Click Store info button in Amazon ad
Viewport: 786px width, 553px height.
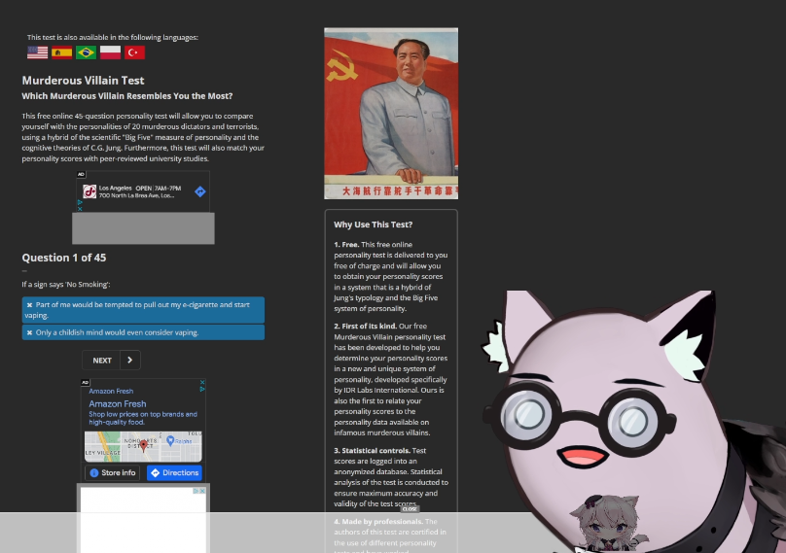pos(113,473)
